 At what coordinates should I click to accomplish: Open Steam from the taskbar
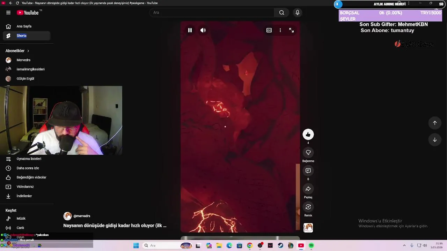click(x=280, y=245)
